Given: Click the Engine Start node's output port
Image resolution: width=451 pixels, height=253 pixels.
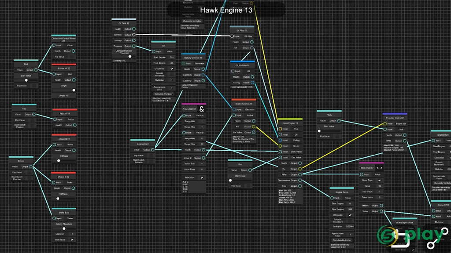Looking at the screenshot, I should pyautogui.click(x=153, y=150).
